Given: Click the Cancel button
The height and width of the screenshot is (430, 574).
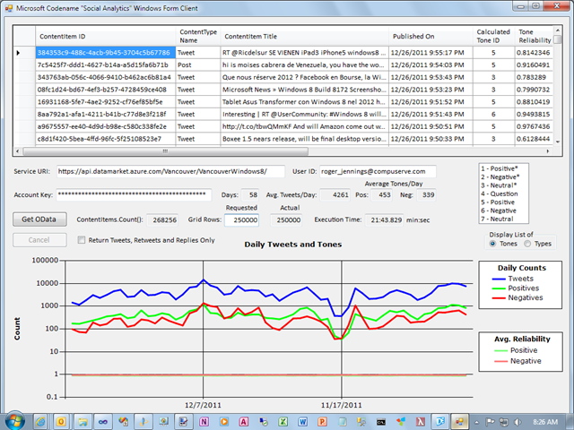Looking at the screenshot, I should tap(39, 240).
